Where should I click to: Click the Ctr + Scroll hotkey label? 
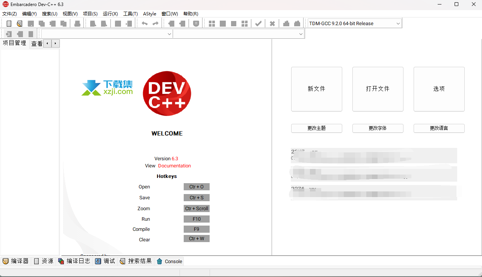point(196,209)
